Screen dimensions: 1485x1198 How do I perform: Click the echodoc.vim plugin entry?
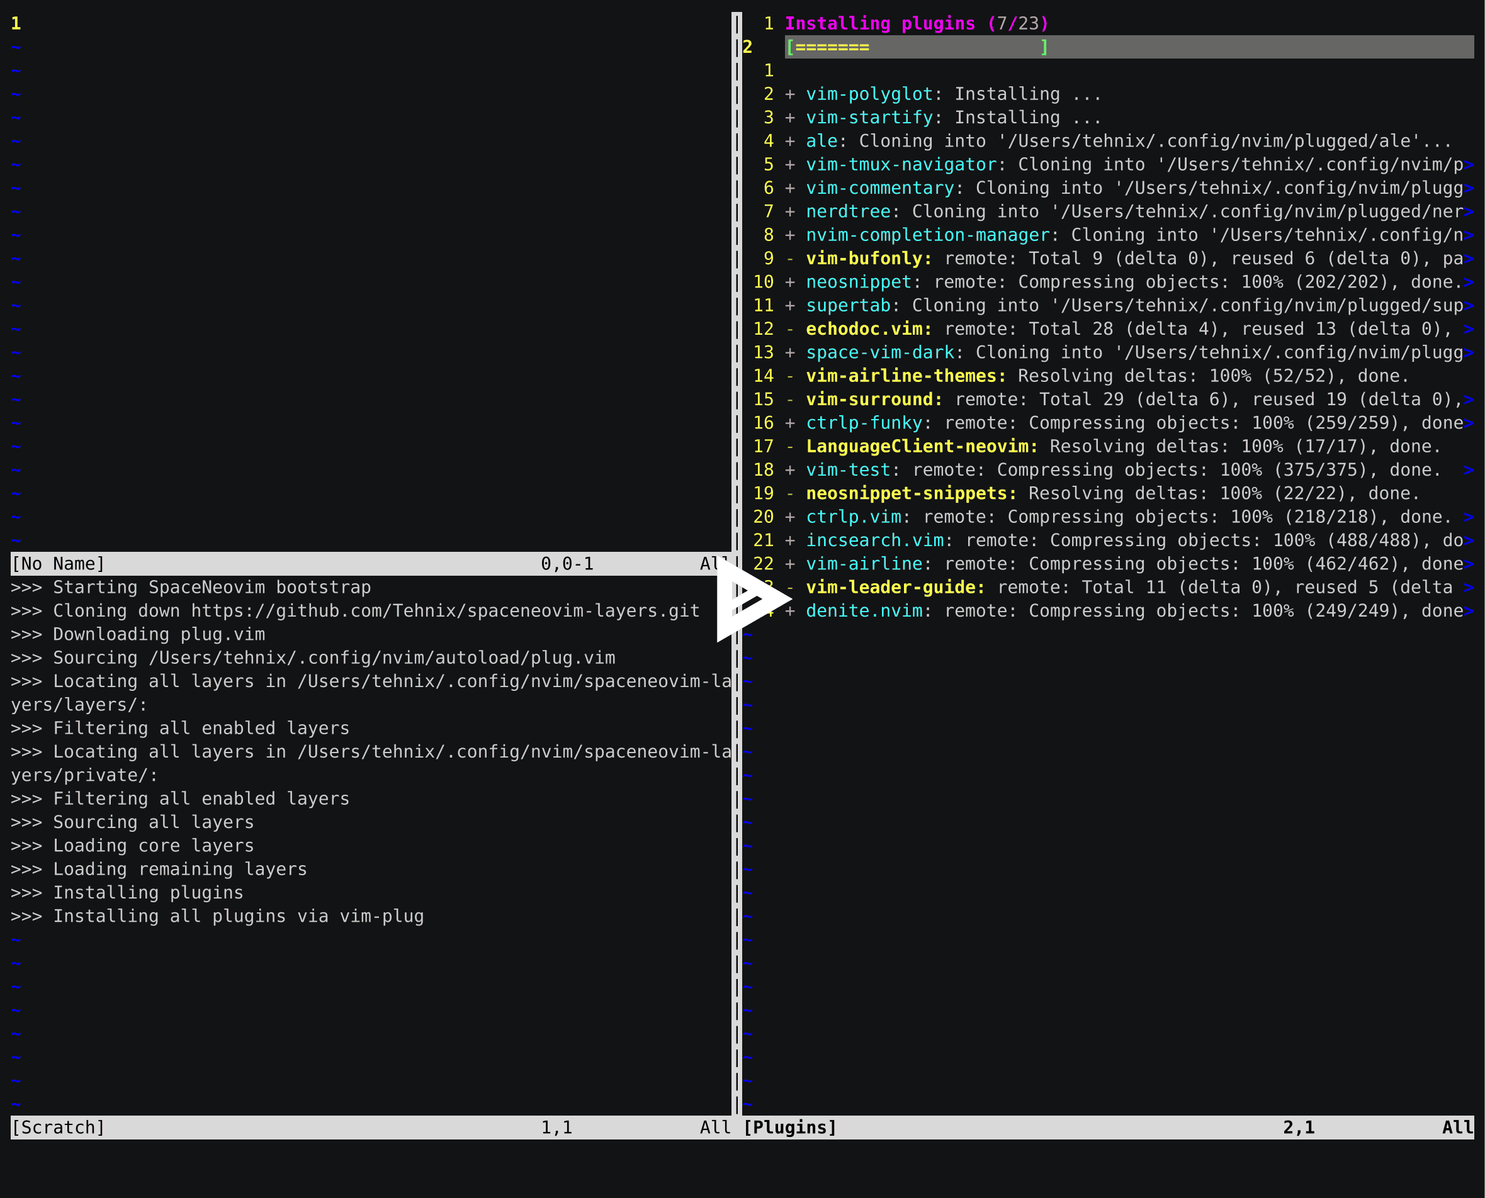click(x=1129, y=328)
